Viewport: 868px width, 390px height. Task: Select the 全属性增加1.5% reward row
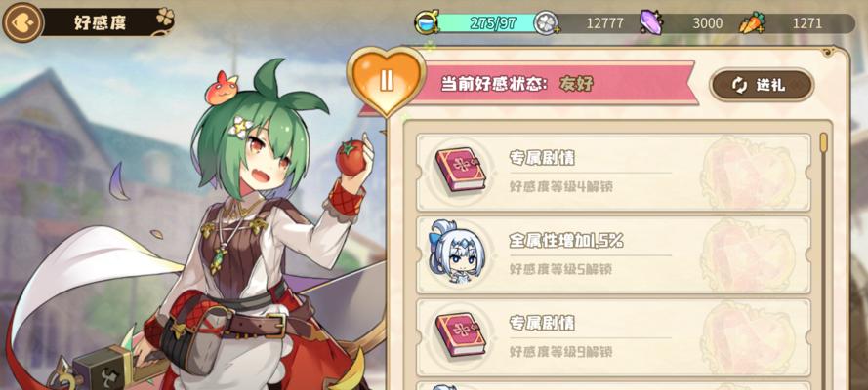click(613, 254)
